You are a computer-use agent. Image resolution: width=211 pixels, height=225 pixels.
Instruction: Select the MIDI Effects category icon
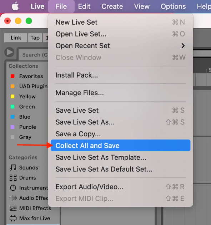click(x=13, y=208)
